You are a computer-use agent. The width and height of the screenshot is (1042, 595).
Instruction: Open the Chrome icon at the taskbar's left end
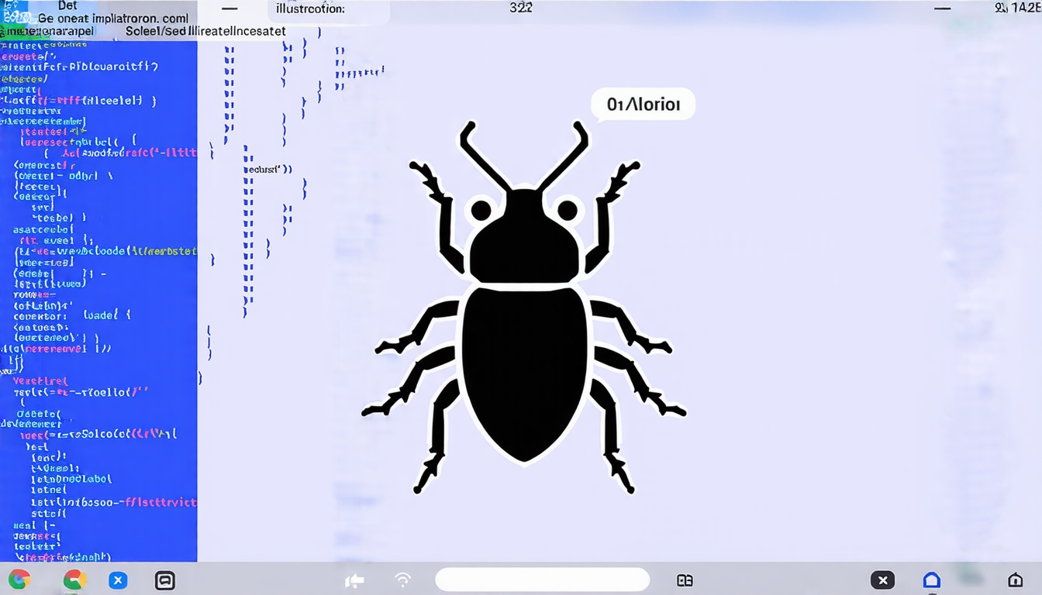click(x=19, y=580)
